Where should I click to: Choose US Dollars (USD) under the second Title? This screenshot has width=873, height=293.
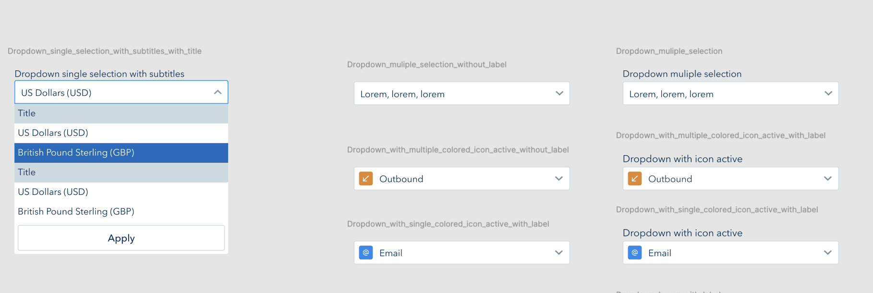[x=53, y=192]
